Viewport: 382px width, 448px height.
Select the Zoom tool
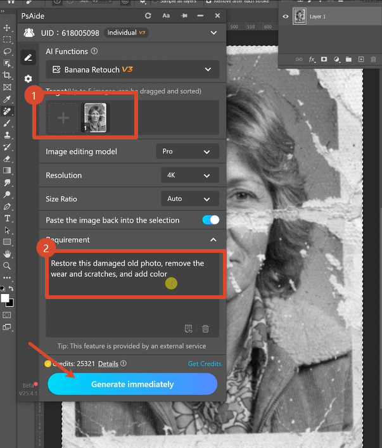point(7,266)
